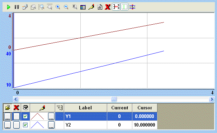Click the zoom out magnifier icon

66,7
